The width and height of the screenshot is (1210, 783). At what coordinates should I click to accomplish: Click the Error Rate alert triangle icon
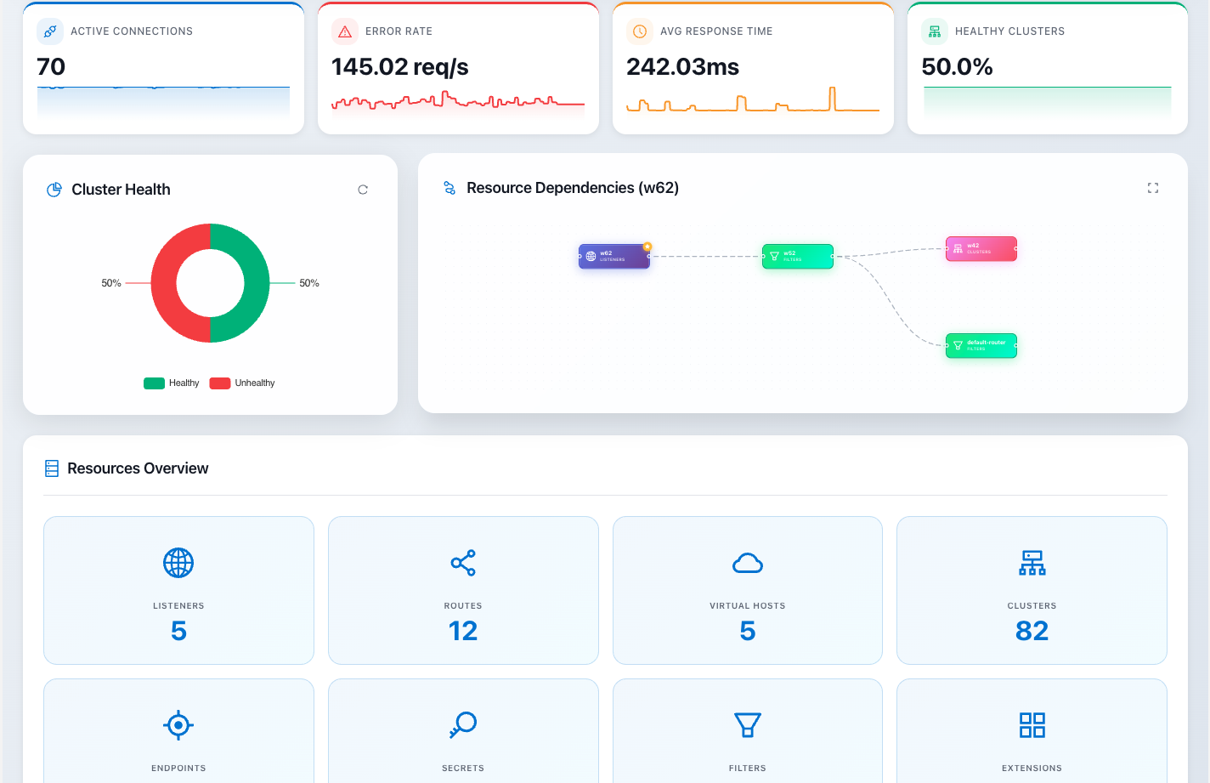click(x=343, y=31)
